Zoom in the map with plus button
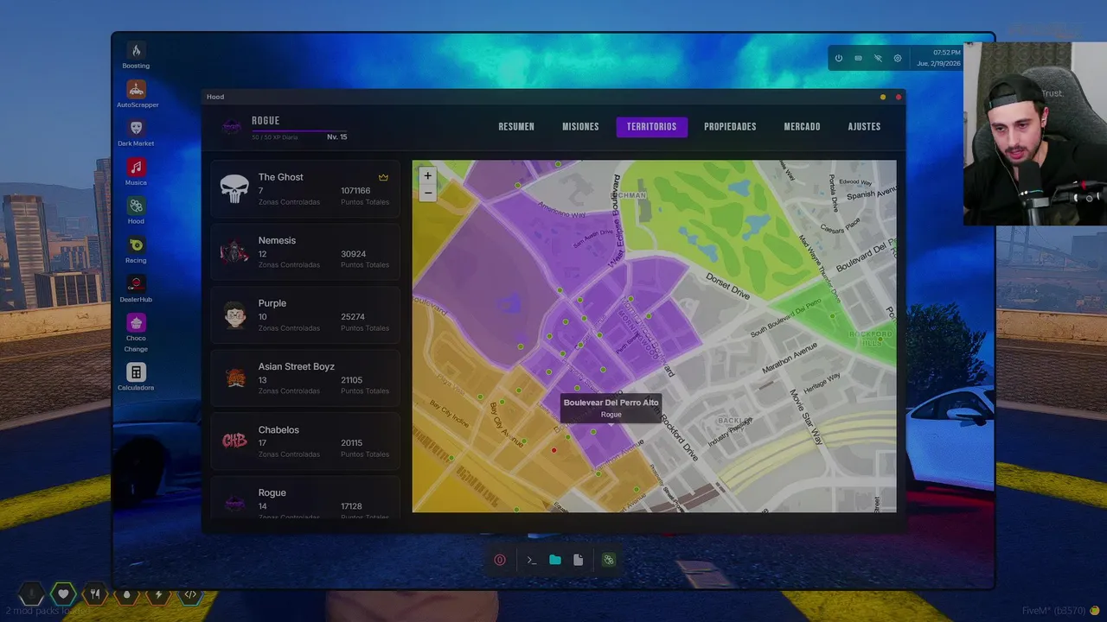Screen dimensions: 1107x622 [x=427, y=175]
